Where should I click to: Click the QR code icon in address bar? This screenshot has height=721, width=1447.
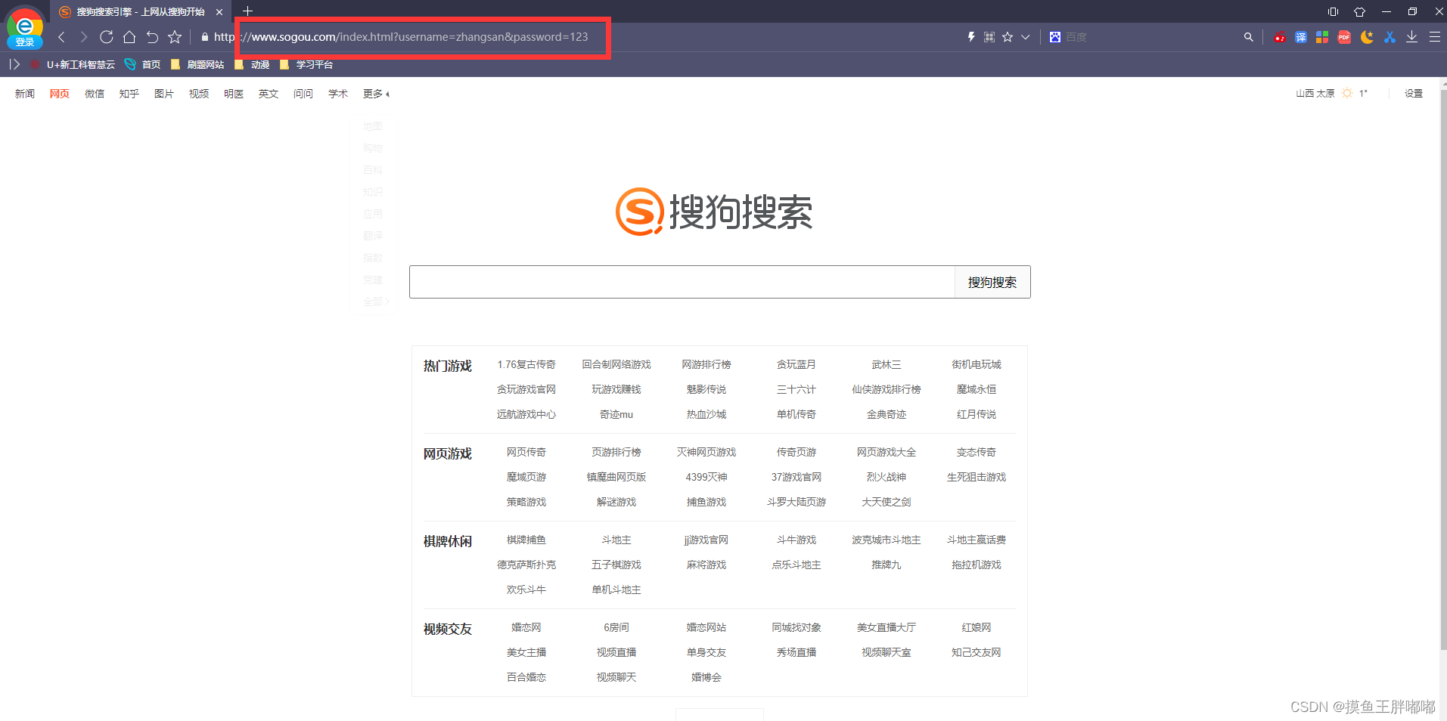(989, 37)
